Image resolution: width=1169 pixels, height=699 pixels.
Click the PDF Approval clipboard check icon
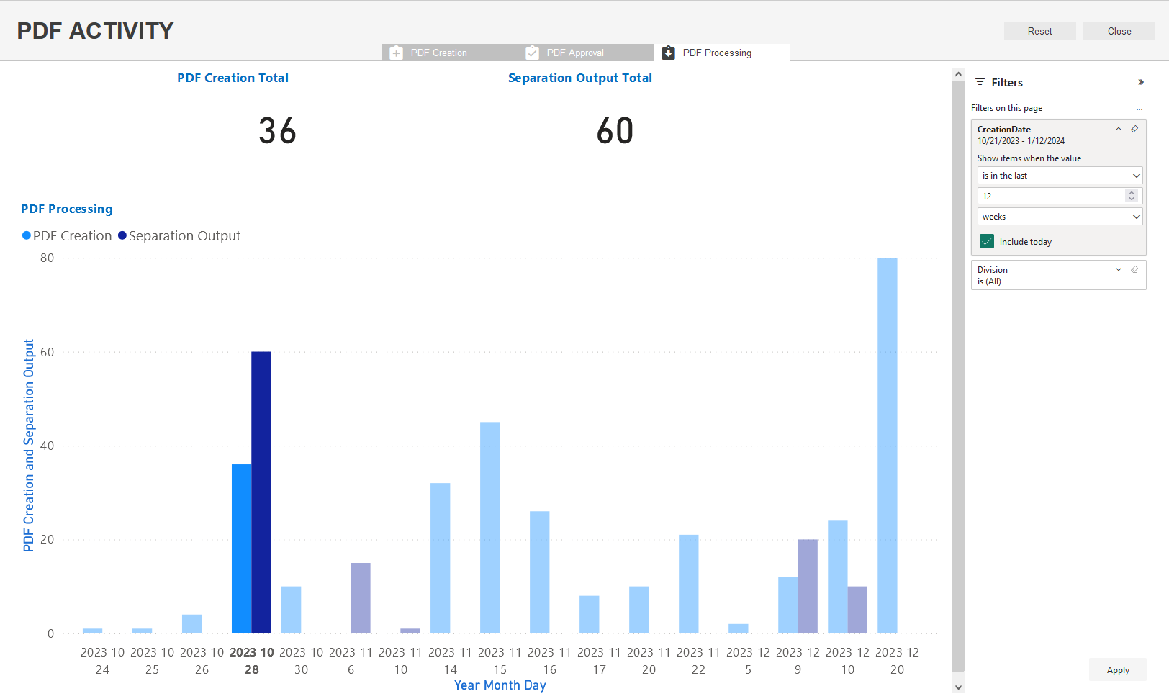pyautogui.click(x=532, y=53)
